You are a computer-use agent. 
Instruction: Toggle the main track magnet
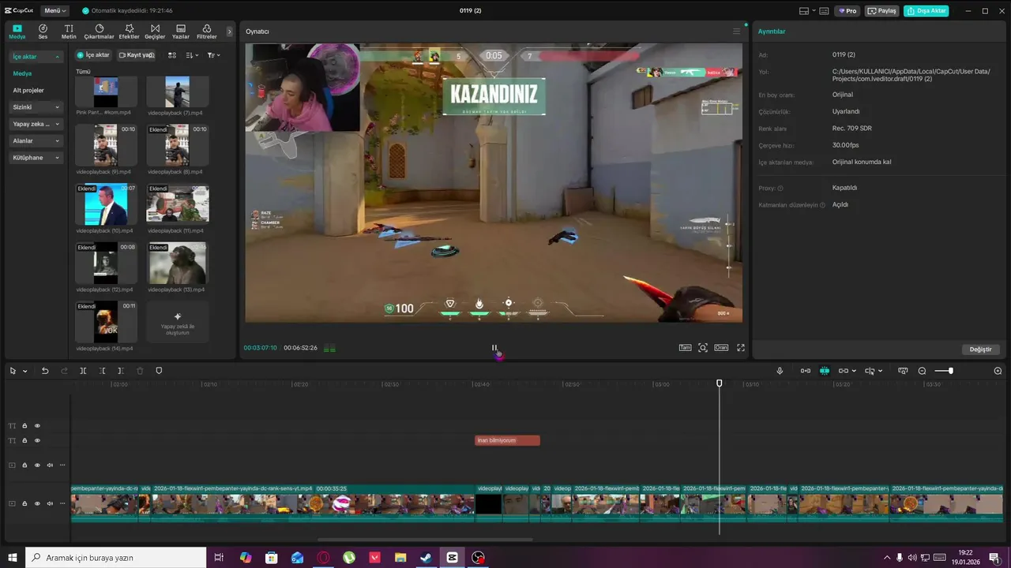(x=806, y=371)
